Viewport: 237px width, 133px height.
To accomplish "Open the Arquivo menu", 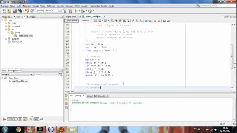I will (x=5, y=6).
